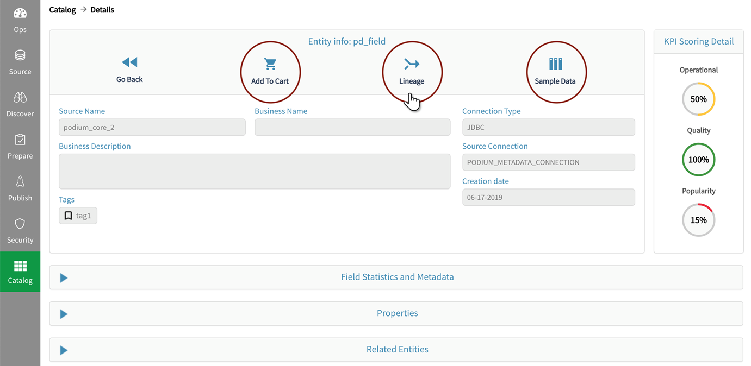Click the Go Back rewind icon
This screenshot has height=366, width=751.
pos(129,62)
